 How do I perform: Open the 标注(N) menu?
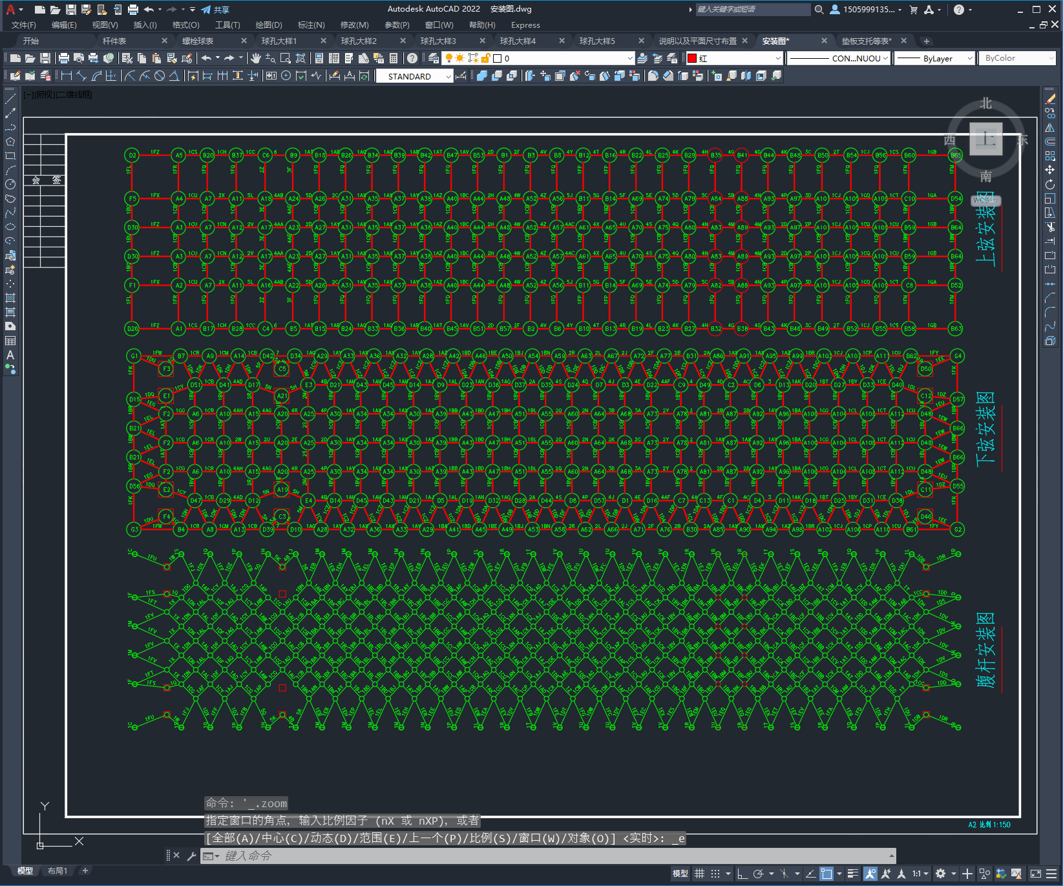click(311, 25)
